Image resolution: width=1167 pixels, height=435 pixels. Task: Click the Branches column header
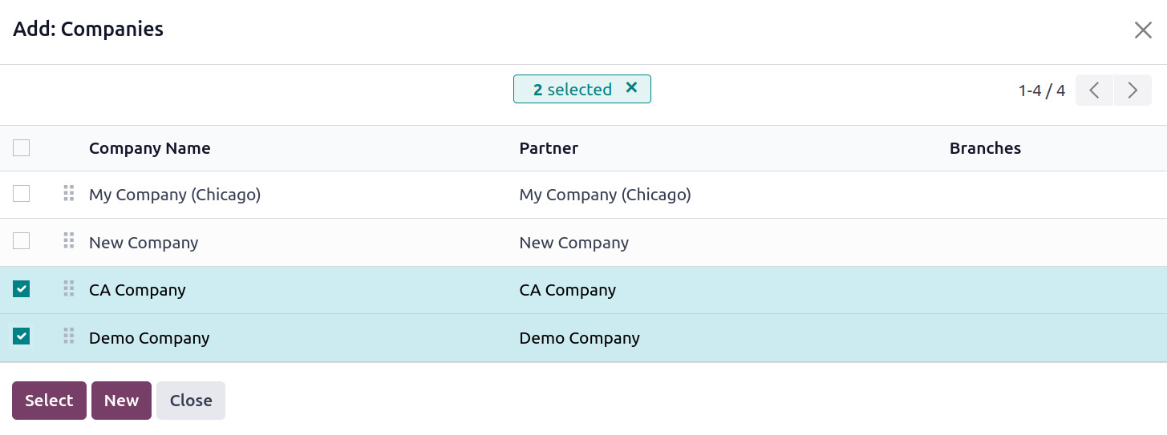tap(985, 148)
